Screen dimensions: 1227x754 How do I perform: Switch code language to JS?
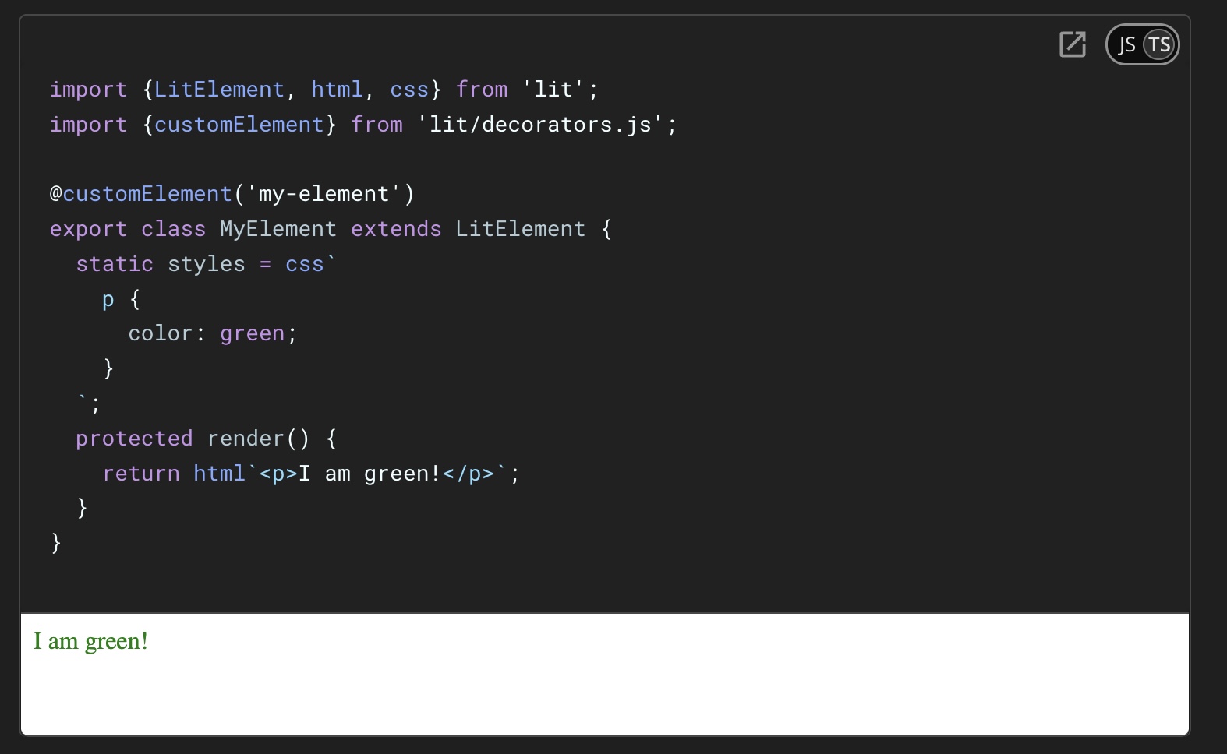point(1126,44)
